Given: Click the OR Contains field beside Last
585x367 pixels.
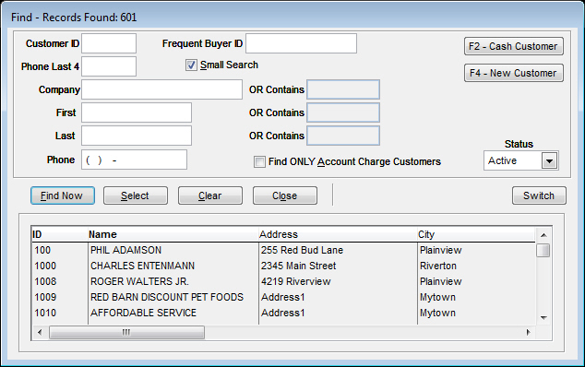Looking at the screenshot, I should (343, 136).
